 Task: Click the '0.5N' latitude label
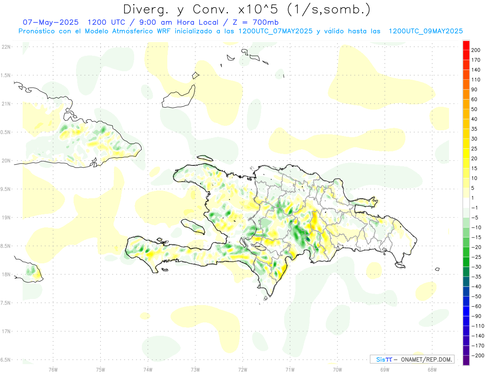coord(6,132)
